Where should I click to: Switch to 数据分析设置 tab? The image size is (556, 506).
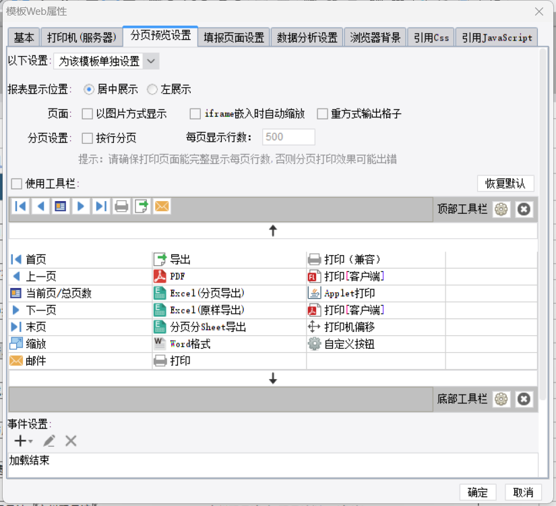tap(307, 37)
